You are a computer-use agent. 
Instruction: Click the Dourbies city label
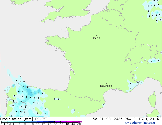[106, 86]
